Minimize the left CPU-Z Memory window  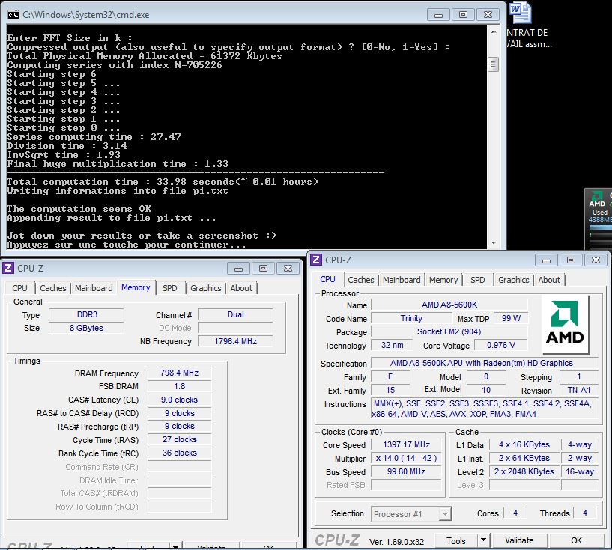point(238,268)
